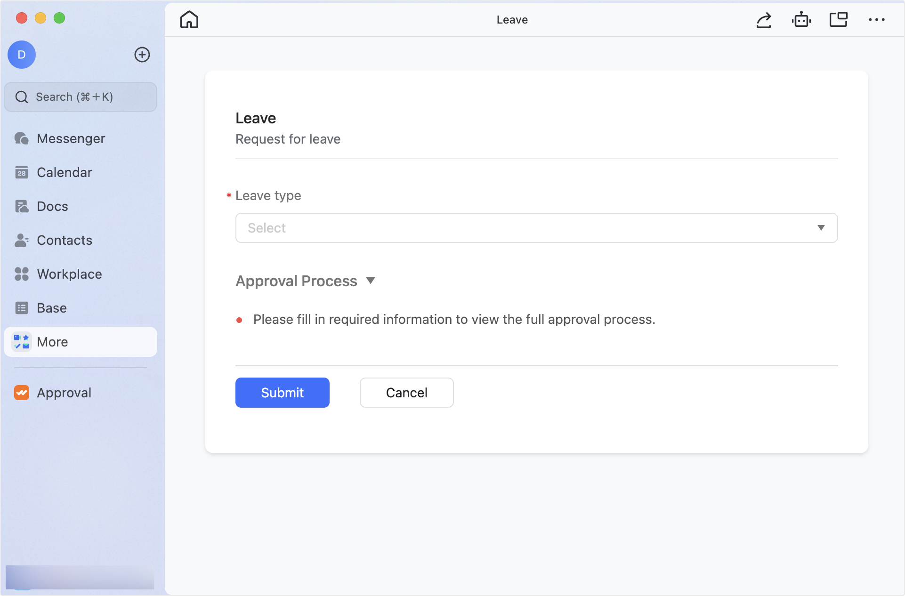Open the ellipsis more-options menu
Viewport: 905px width, 596px height.
pyautogui.click(x=877, y=19)
